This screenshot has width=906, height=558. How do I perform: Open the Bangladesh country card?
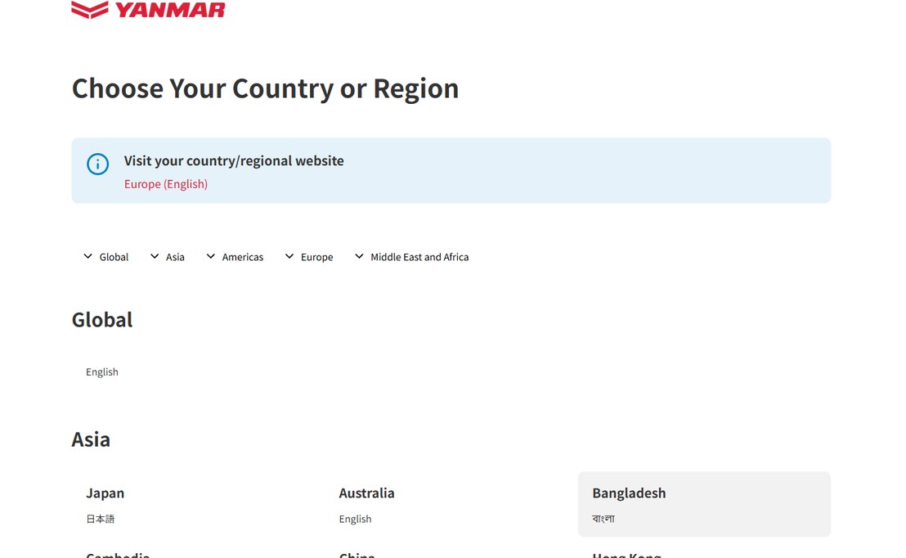point(704,504)
